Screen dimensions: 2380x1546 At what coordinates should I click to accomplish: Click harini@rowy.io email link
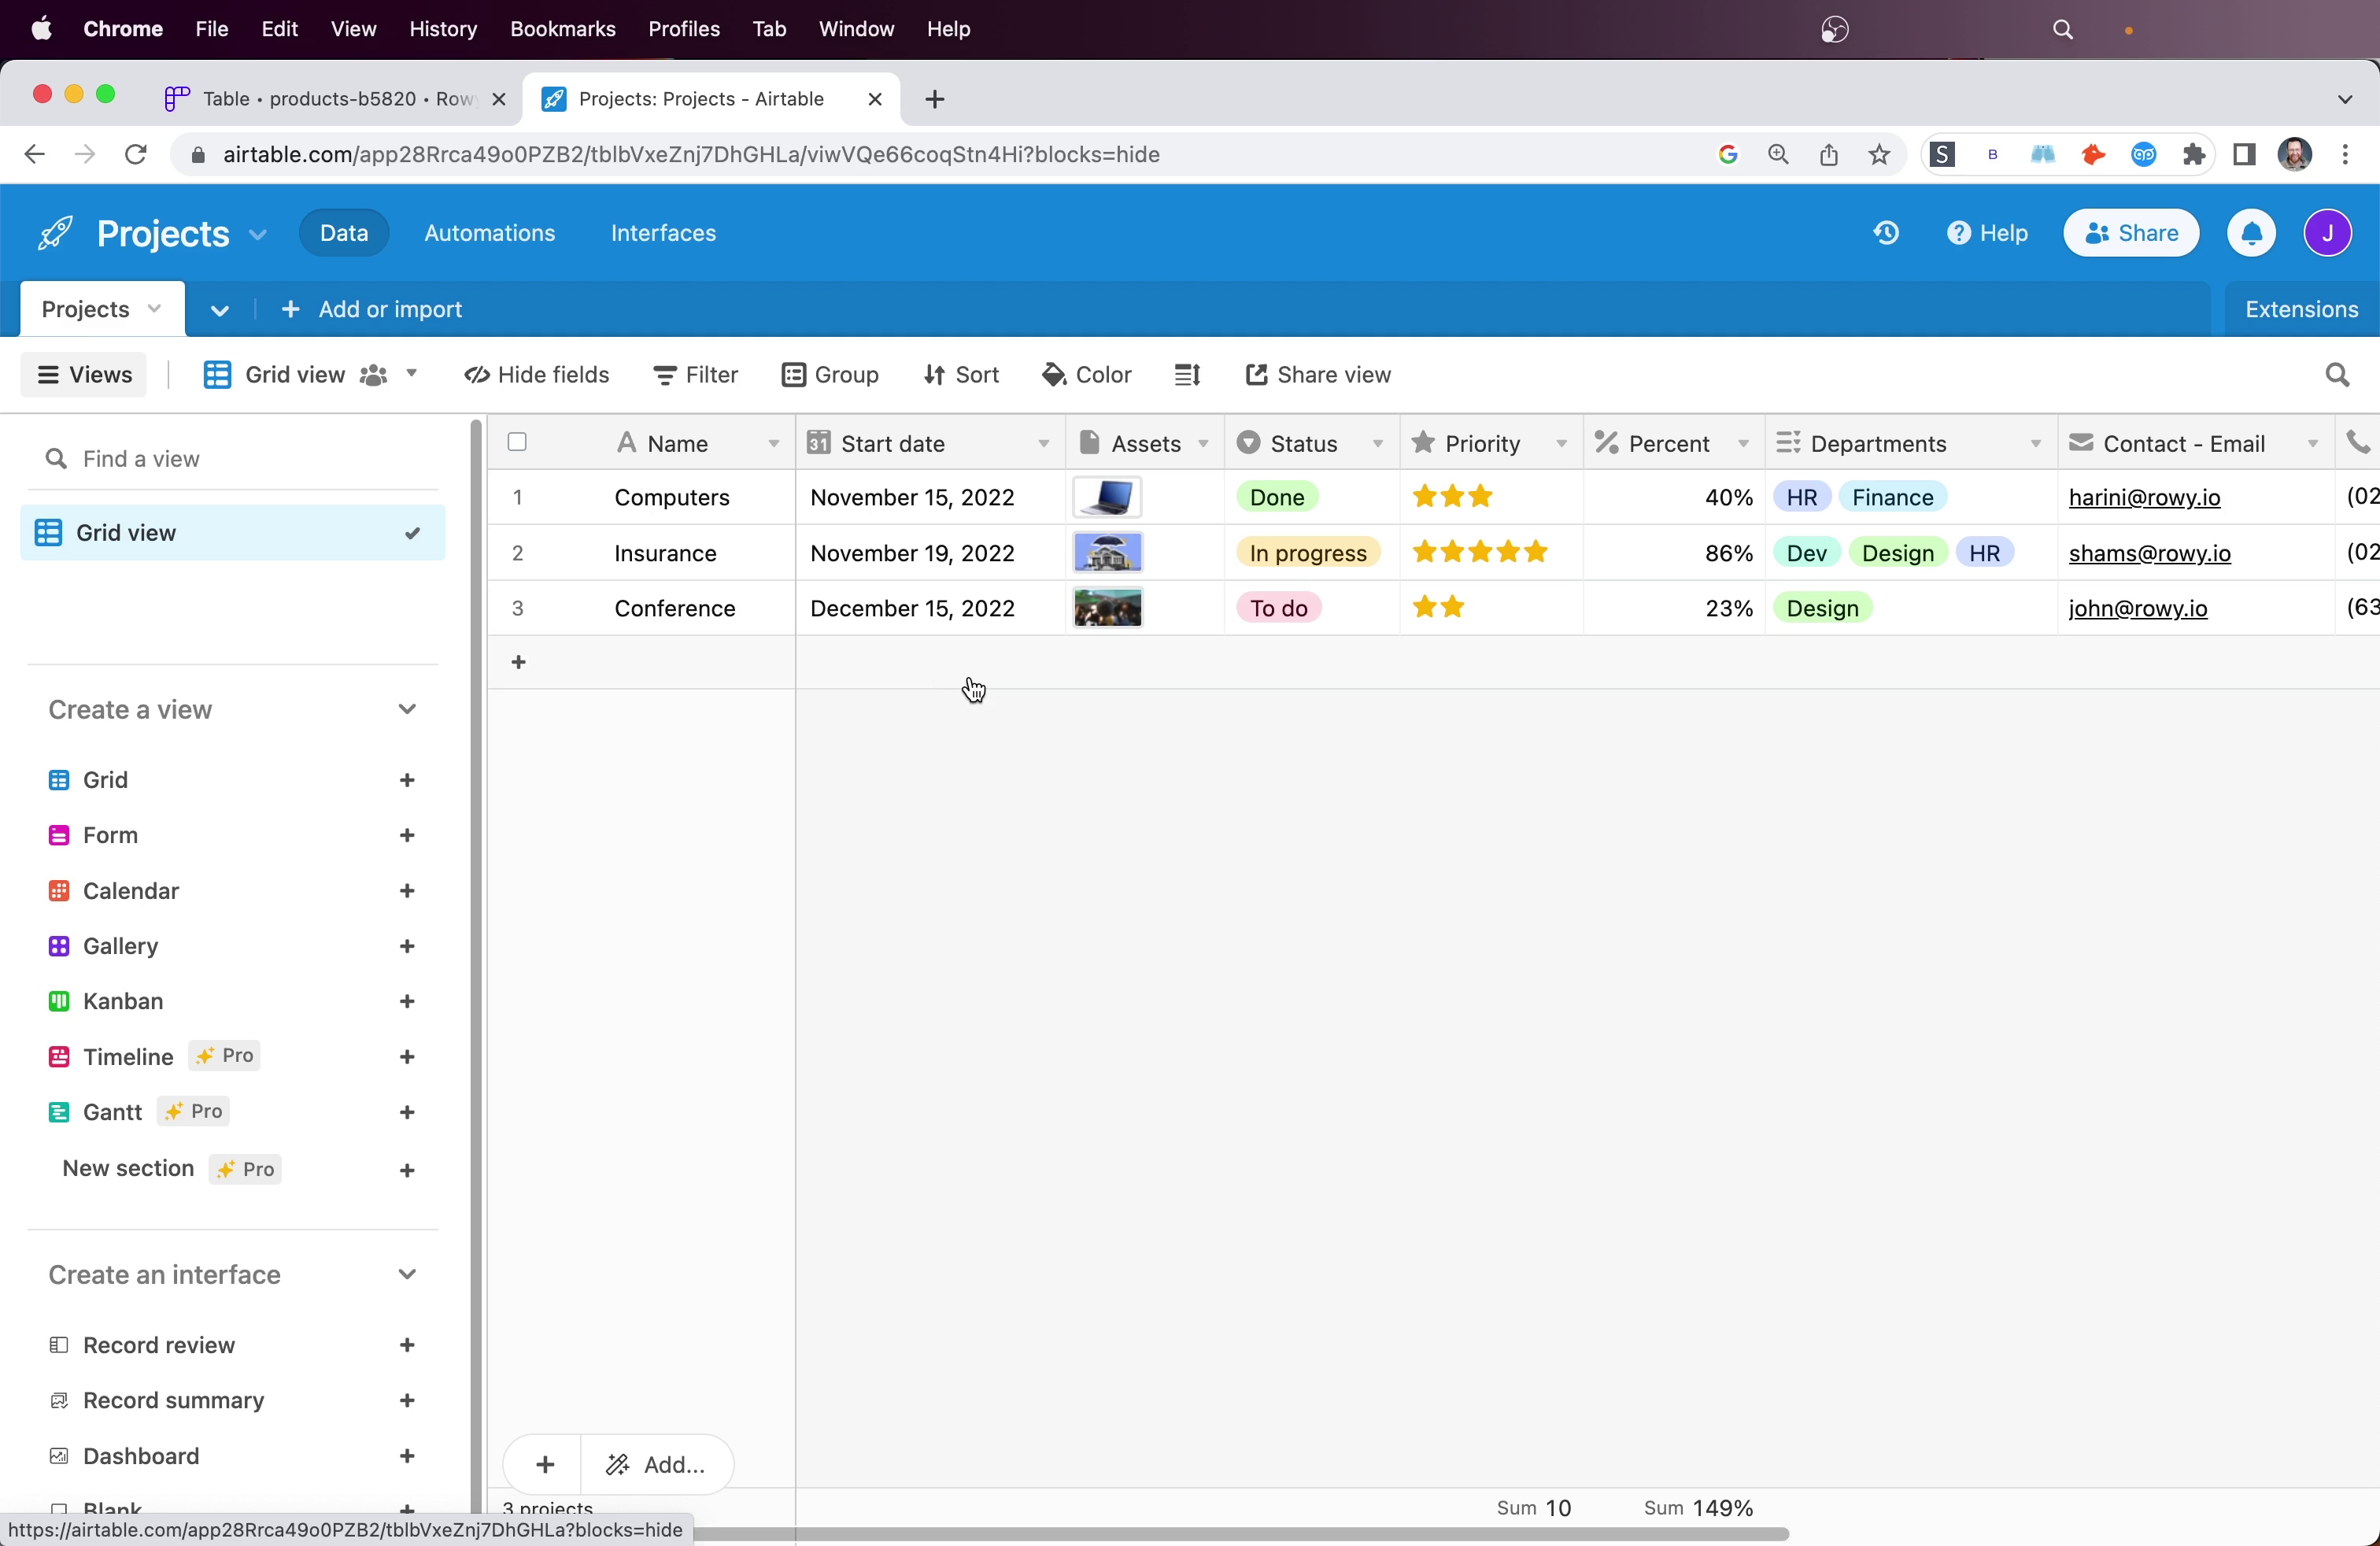(2145, 498)
